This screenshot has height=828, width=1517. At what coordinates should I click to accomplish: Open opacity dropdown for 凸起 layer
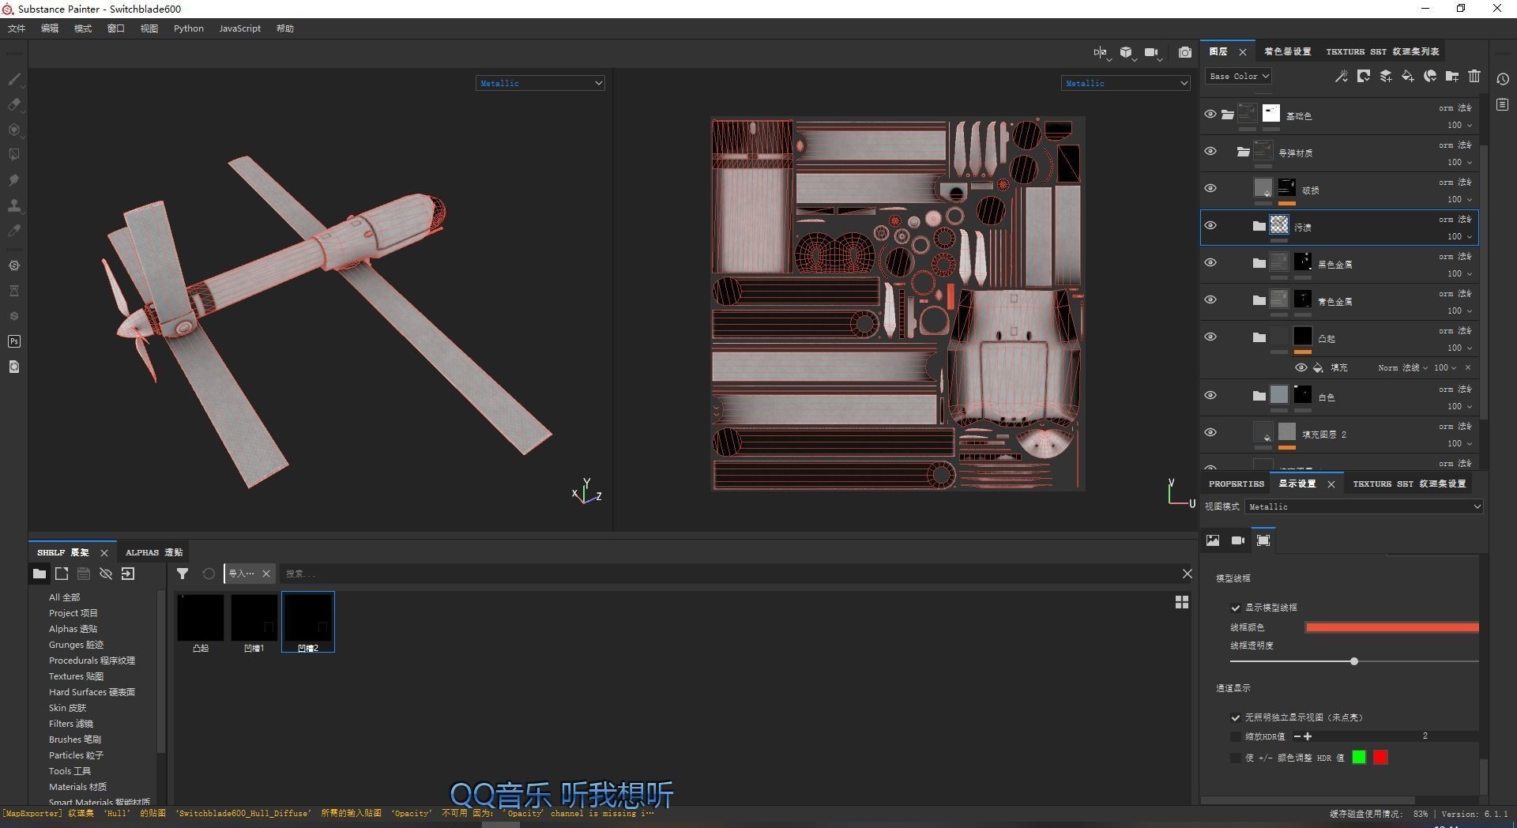pyautogui.click(x=1459, y=348)
